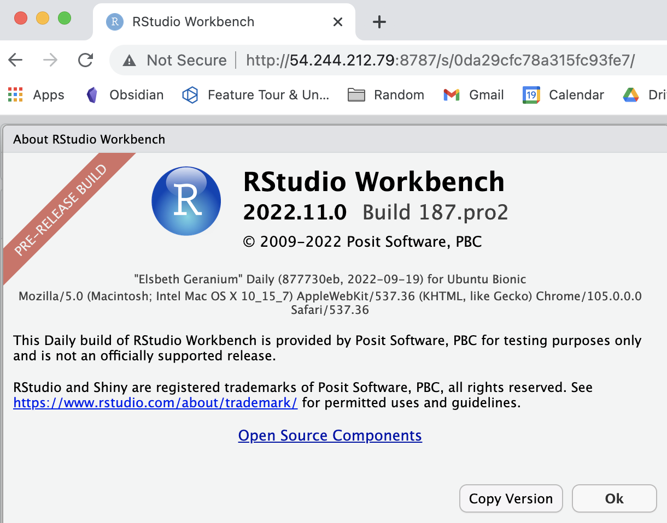Open the Open Source Components link
The image size is (667, 523).
pos(330,435)
